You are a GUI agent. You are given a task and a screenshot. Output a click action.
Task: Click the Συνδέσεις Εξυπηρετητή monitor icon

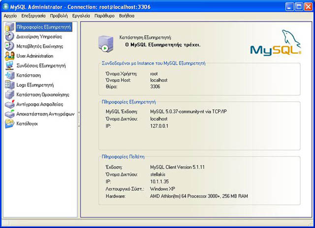coord(10,65)
